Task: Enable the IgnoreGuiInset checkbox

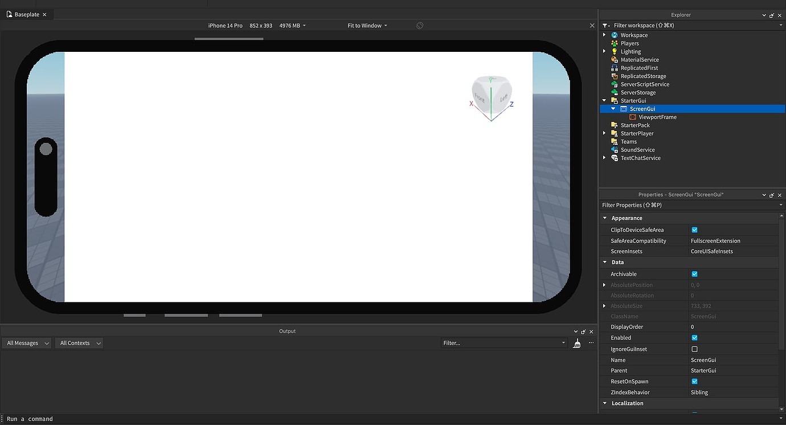Action: tap(694, 349)
